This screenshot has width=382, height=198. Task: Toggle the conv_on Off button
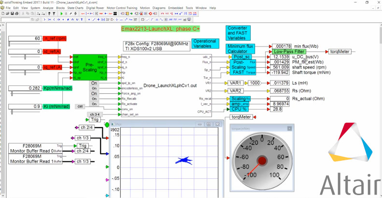(80, 106)
